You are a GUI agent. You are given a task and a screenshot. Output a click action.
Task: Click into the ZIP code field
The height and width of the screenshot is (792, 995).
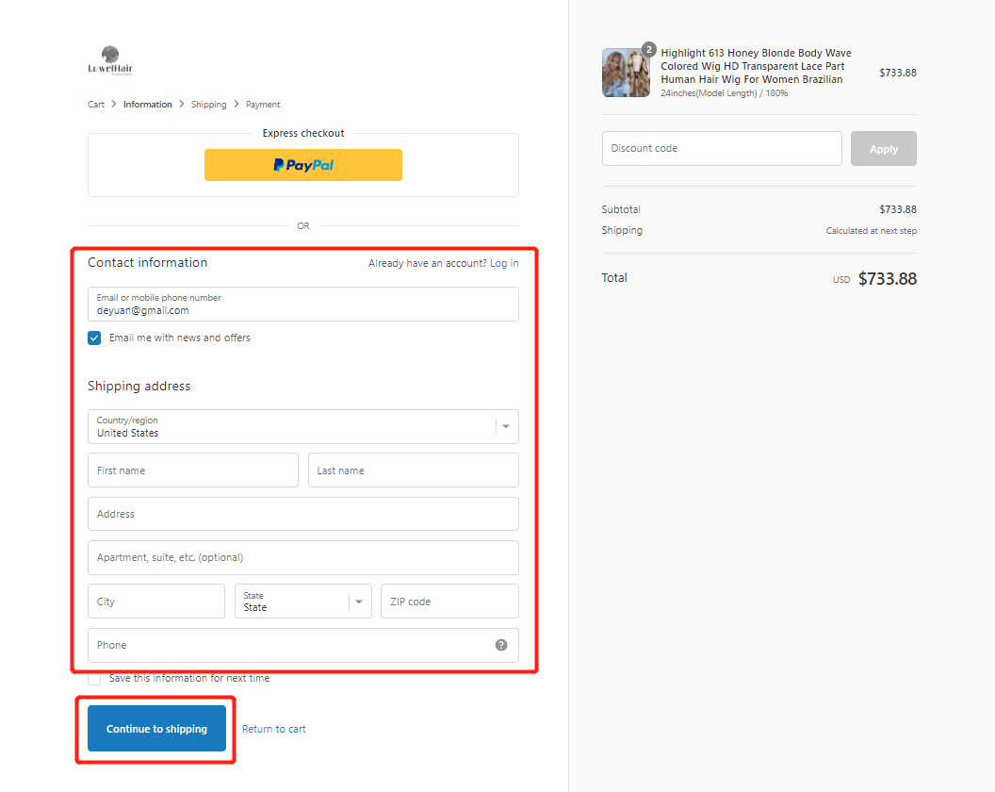click(449, 602)
